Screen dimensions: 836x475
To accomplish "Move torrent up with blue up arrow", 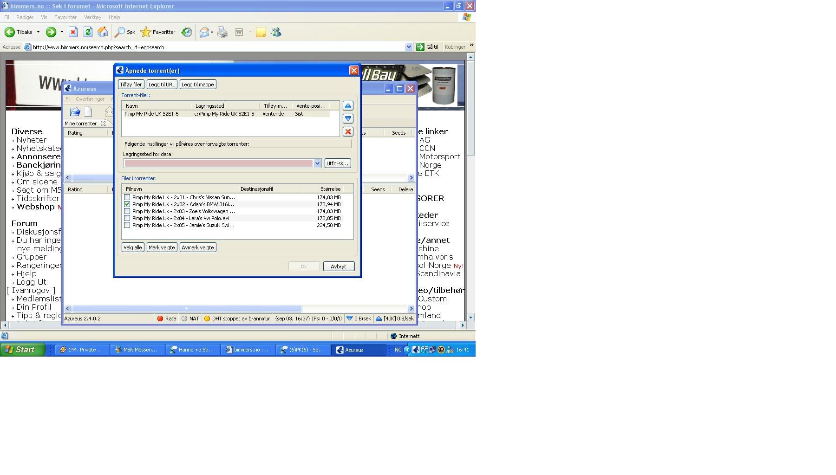I will click(x=348, y=106).
